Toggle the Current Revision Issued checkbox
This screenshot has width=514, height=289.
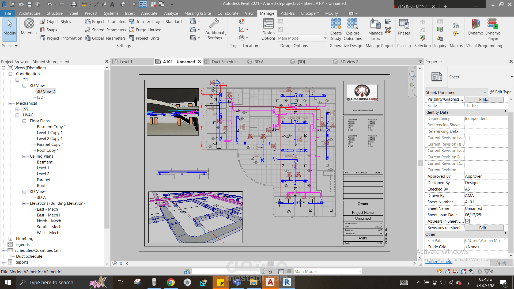tap(467, 138)
